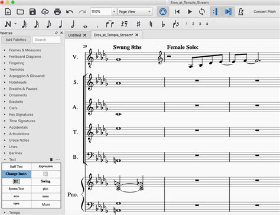280x215 pixels.
Task: Toggle the MIDI input button
Action: tap(162, 12)
